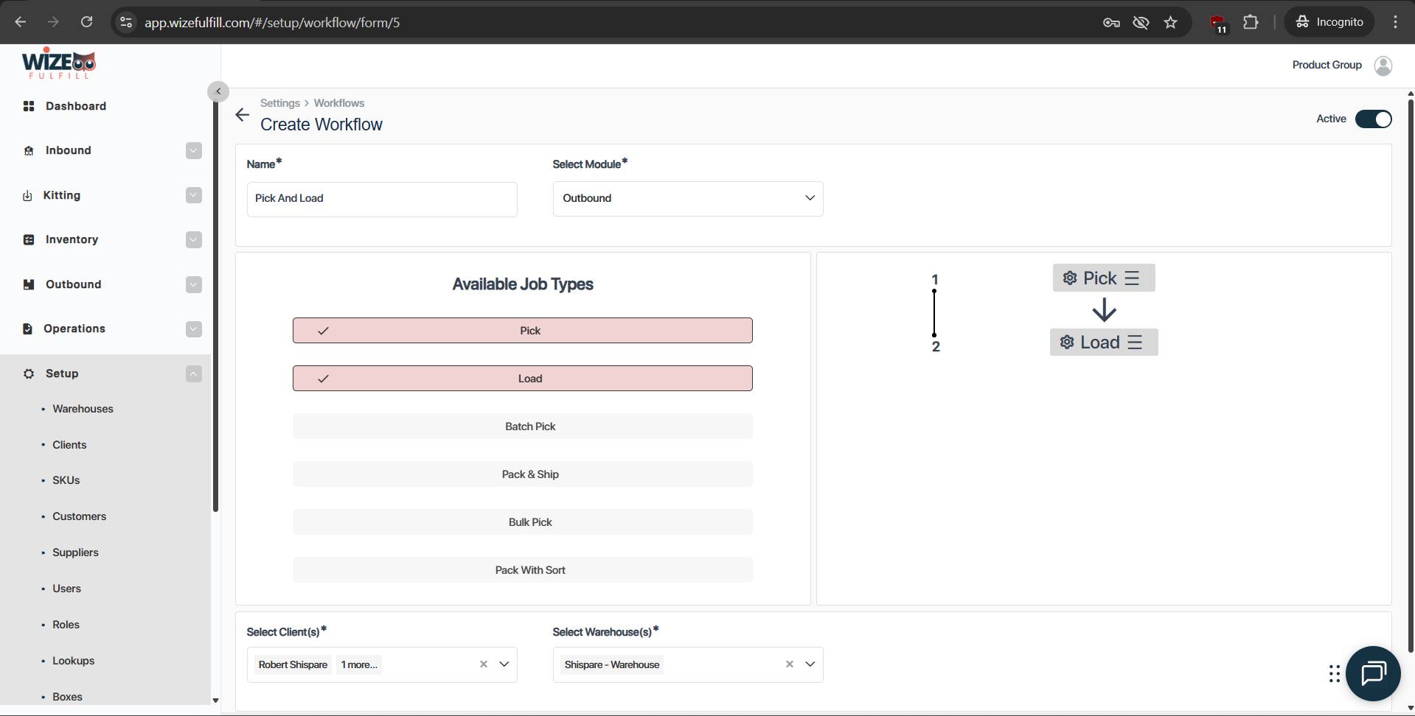Expand the Operations menu chevron
This screenshot has height=716, width=1415.
pyautogui.click(x=194, y=329)
